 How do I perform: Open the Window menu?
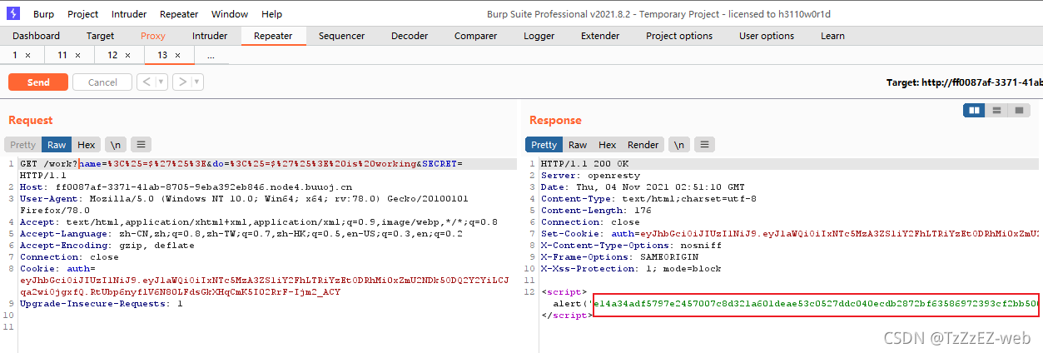point(230,14)
